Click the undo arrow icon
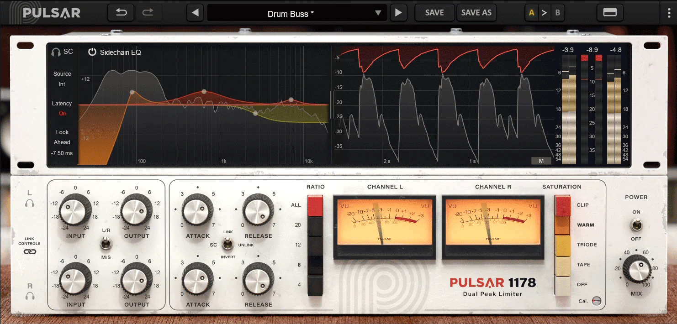The image size is (677, 324). [x=121, y=13]
